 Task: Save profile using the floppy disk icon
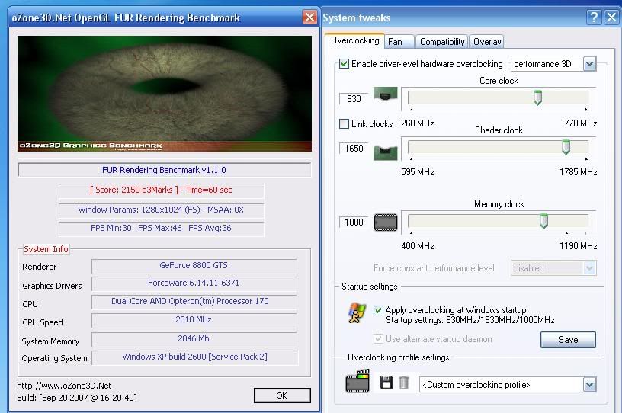386,383
